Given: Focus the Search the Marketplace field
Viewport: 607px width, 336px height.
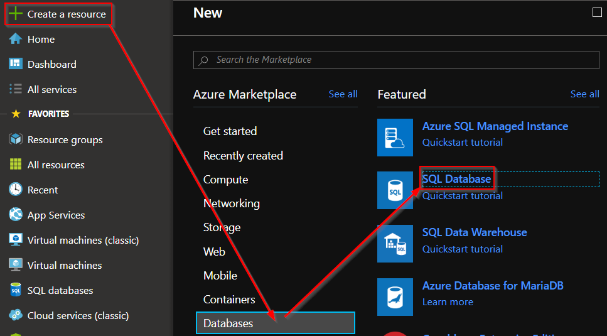Looking at the screenshot, I should pos(396,60).
